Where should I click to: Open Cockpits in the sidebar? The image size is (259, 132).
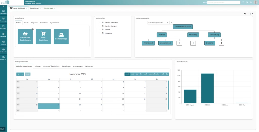coord(4,42)
